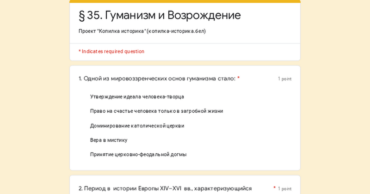The width and height of the screenshot is (370, 194).
Task: Click the red required asterisk on question 2
Action: pyautogui.click(x=275, y=188)
